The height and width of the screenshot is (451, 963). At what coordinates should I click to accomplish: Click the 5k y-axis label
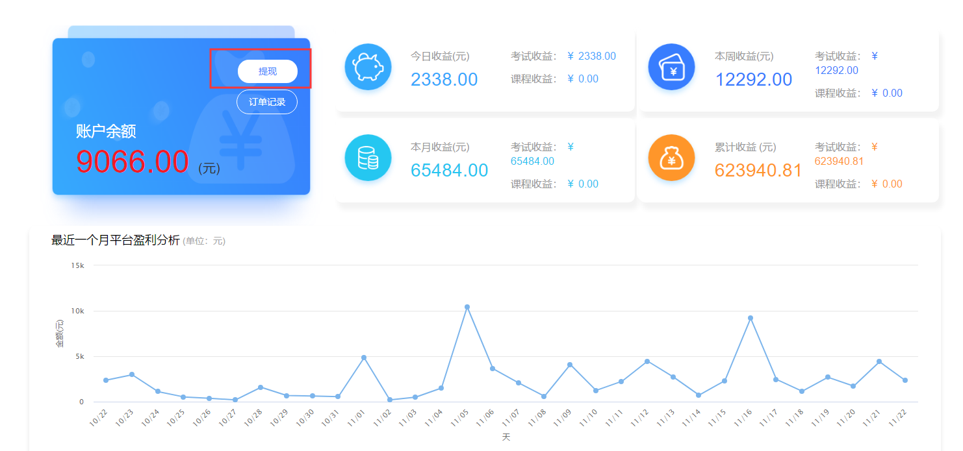click(x=80, y=356)
